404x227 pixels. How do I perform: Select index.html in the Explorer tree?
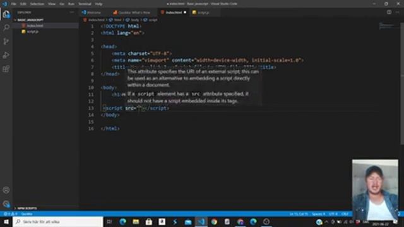point(35,26)
